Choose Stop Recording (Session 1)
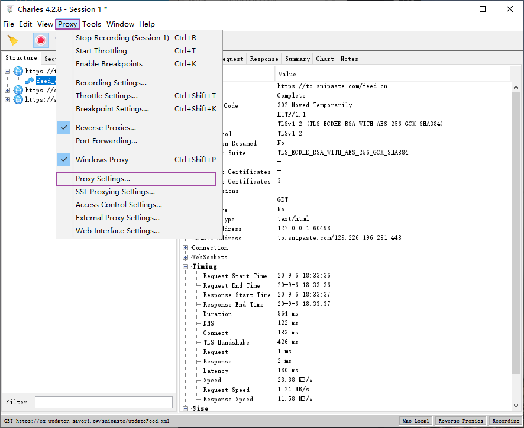 click(138, 38)
